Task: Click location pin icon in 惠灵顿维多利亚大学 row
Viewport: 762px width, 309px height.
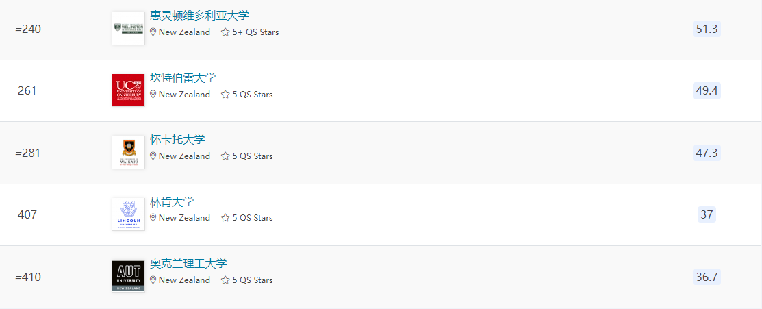Action: [153, 32]
